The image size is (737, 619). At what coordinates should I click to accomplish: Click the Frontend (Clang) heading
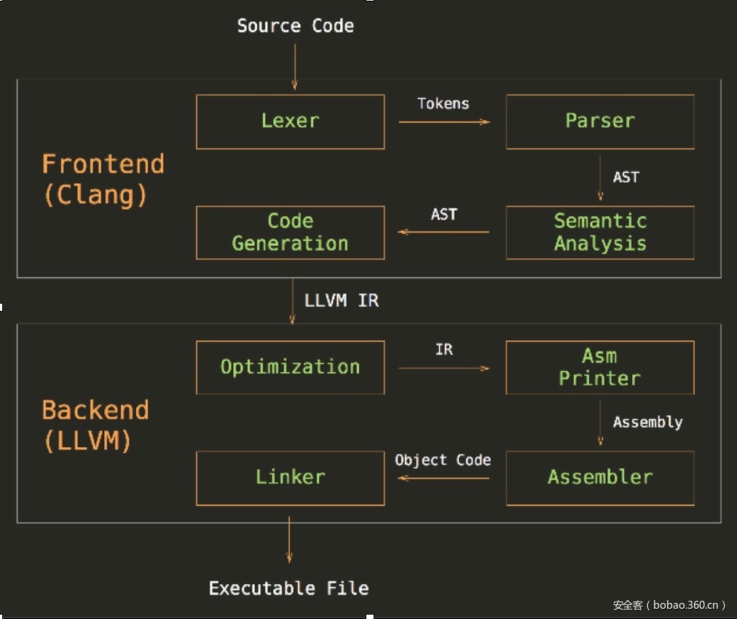[x=103, y=179]
